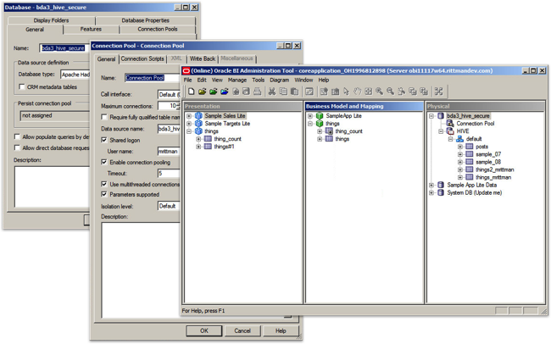Image resolution: width=551 pixels, height=344 pixels.
Task: Select the hand pan tool
Action: [x=358, y=92]
